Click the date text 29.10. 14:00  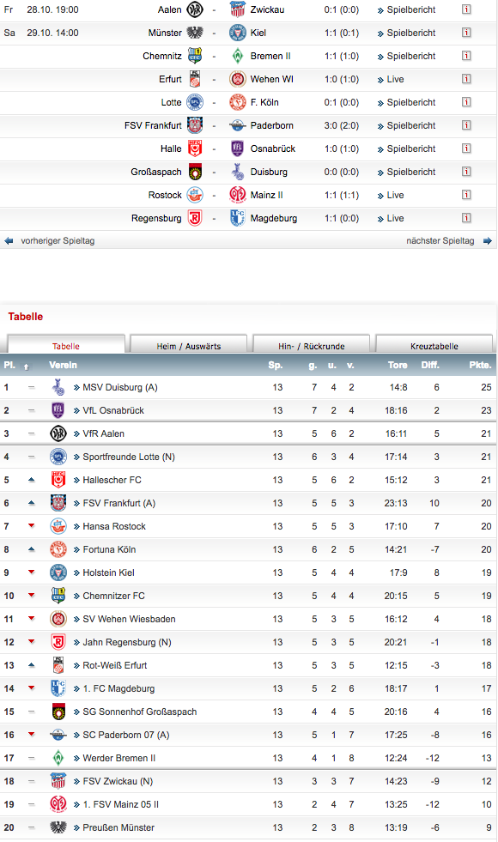(x=52, y=33)
